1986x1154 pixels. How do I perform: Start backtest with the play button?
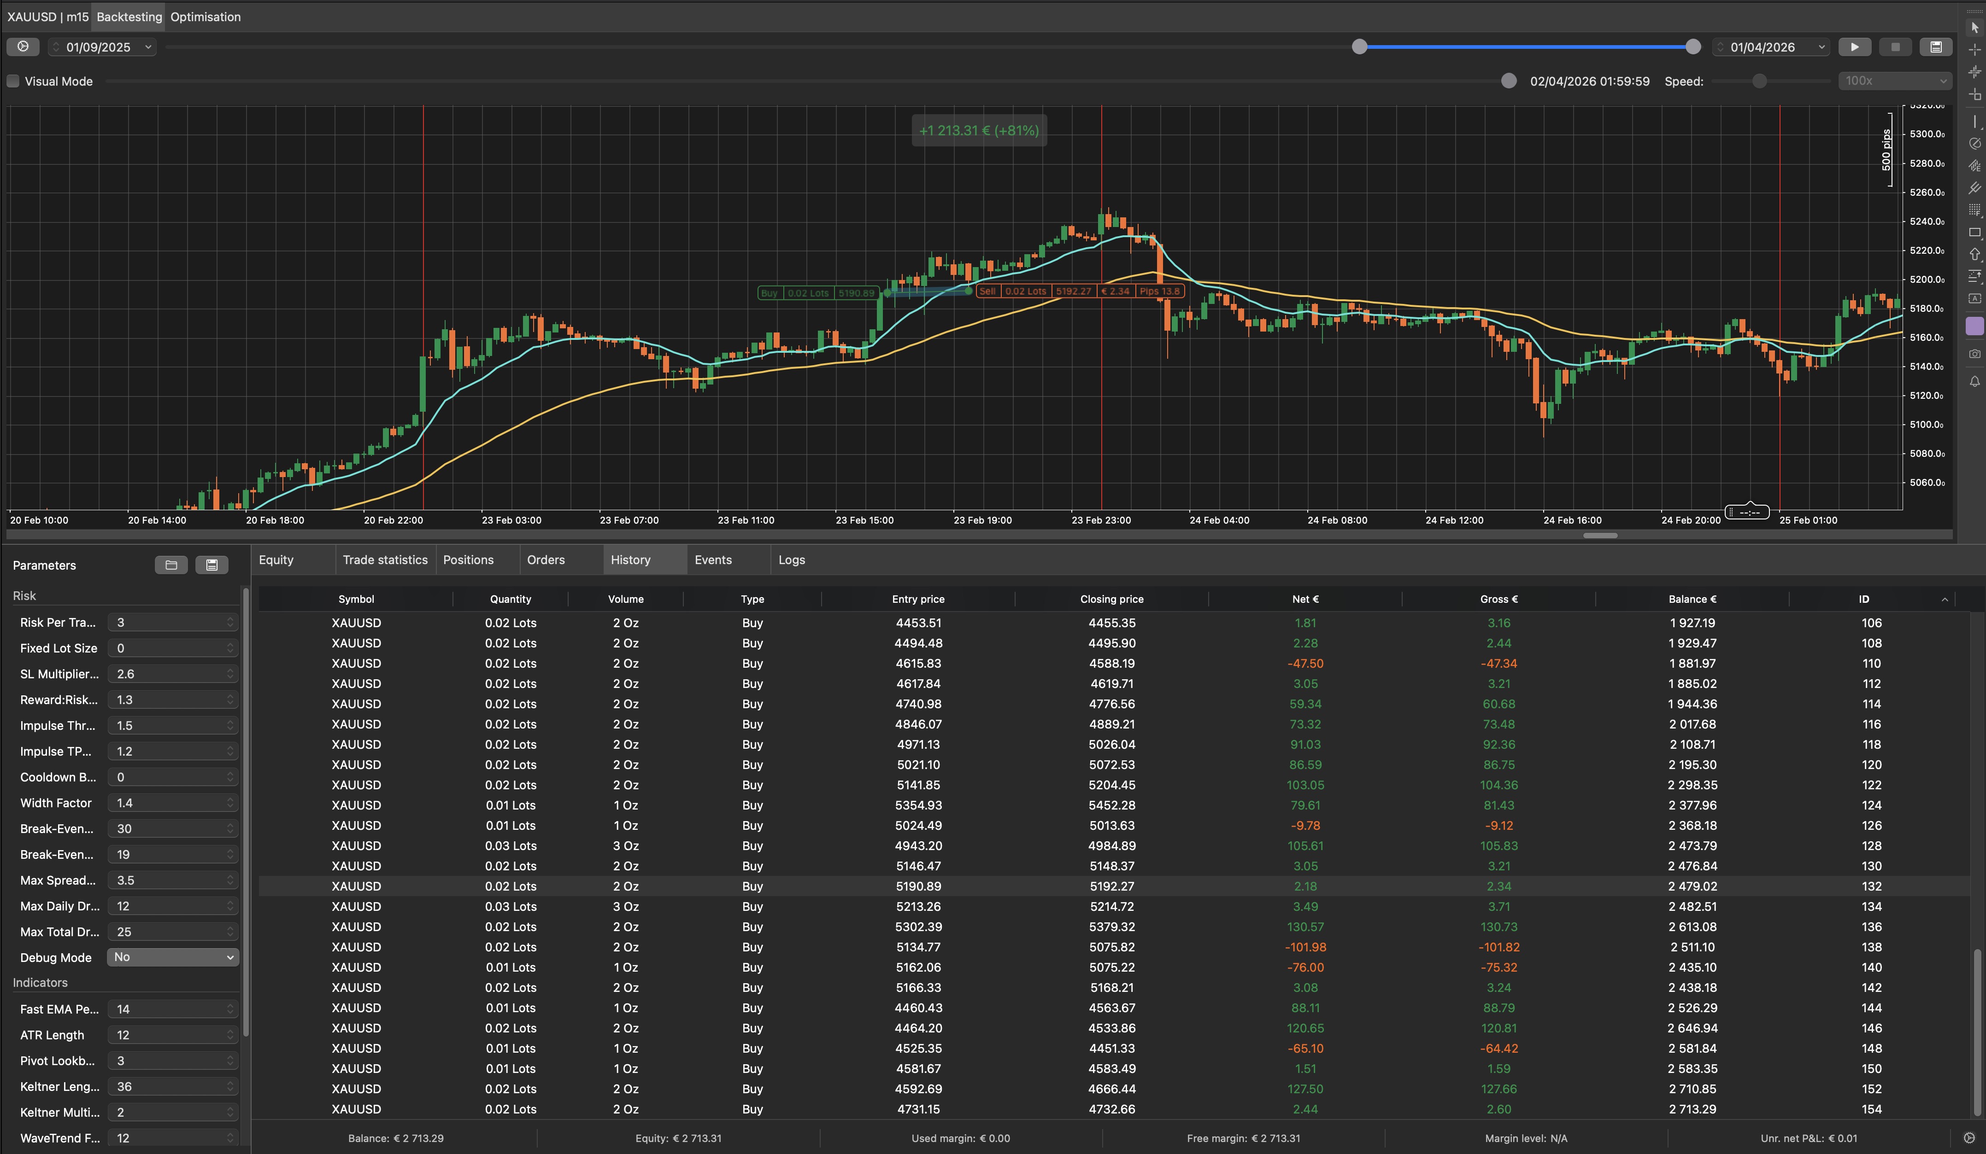(x=1854, y=47)
